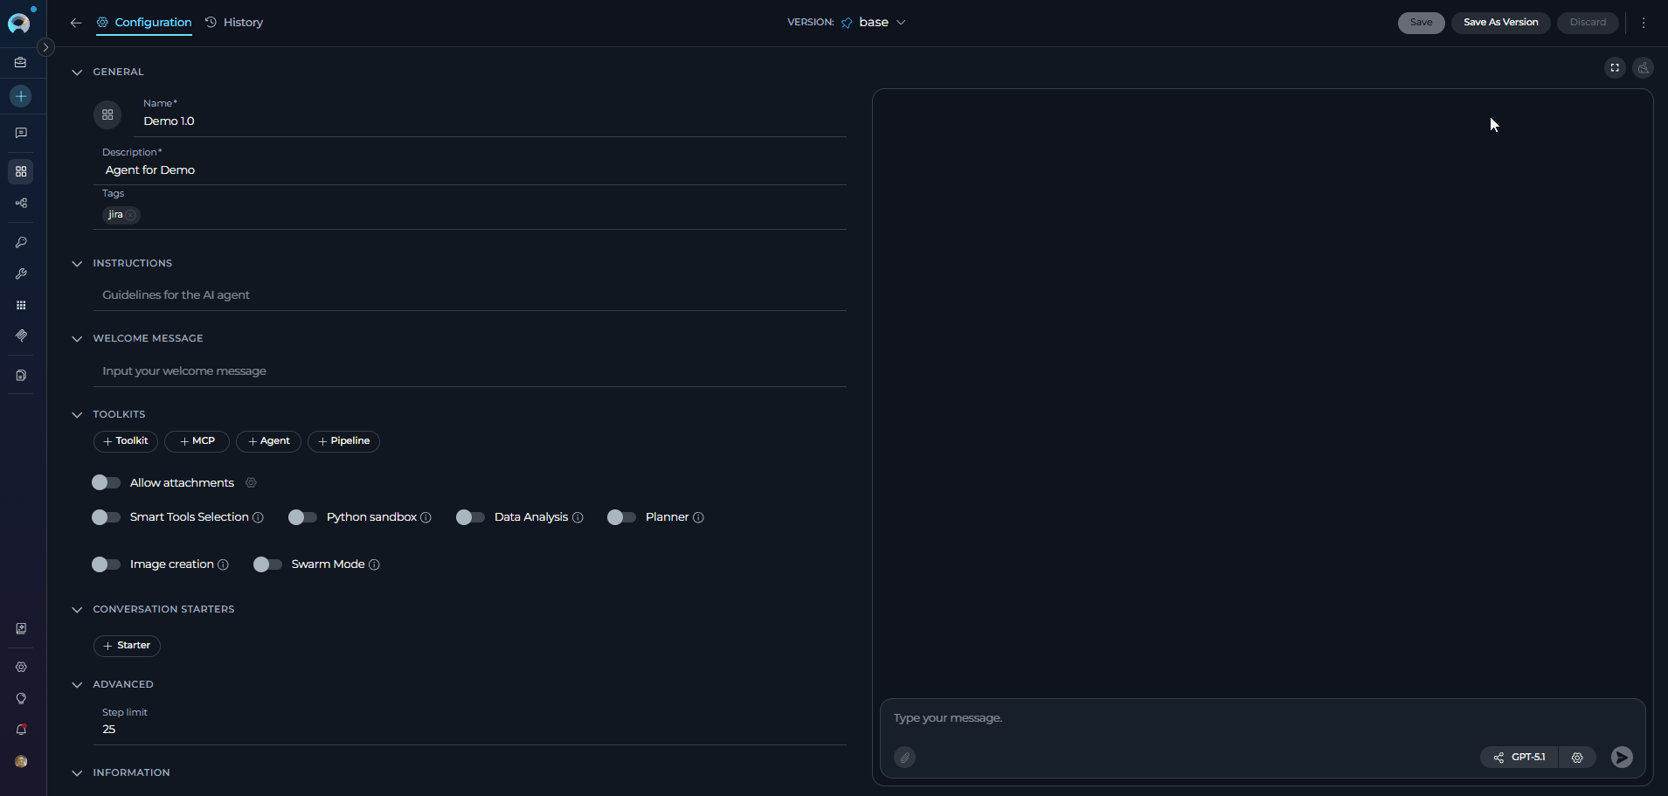Enable Planner toggle

(621, 517)
